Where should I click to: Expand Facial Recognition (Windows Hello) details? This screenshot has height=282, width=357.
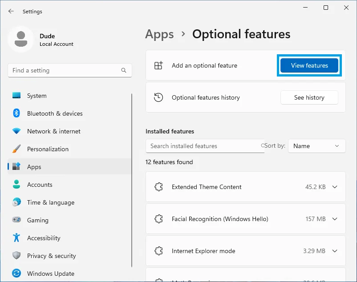click(x=335, y=219)
